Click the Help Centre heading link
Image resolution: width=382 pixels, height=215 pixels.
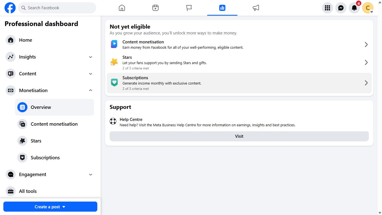click(x=131, y=120)
